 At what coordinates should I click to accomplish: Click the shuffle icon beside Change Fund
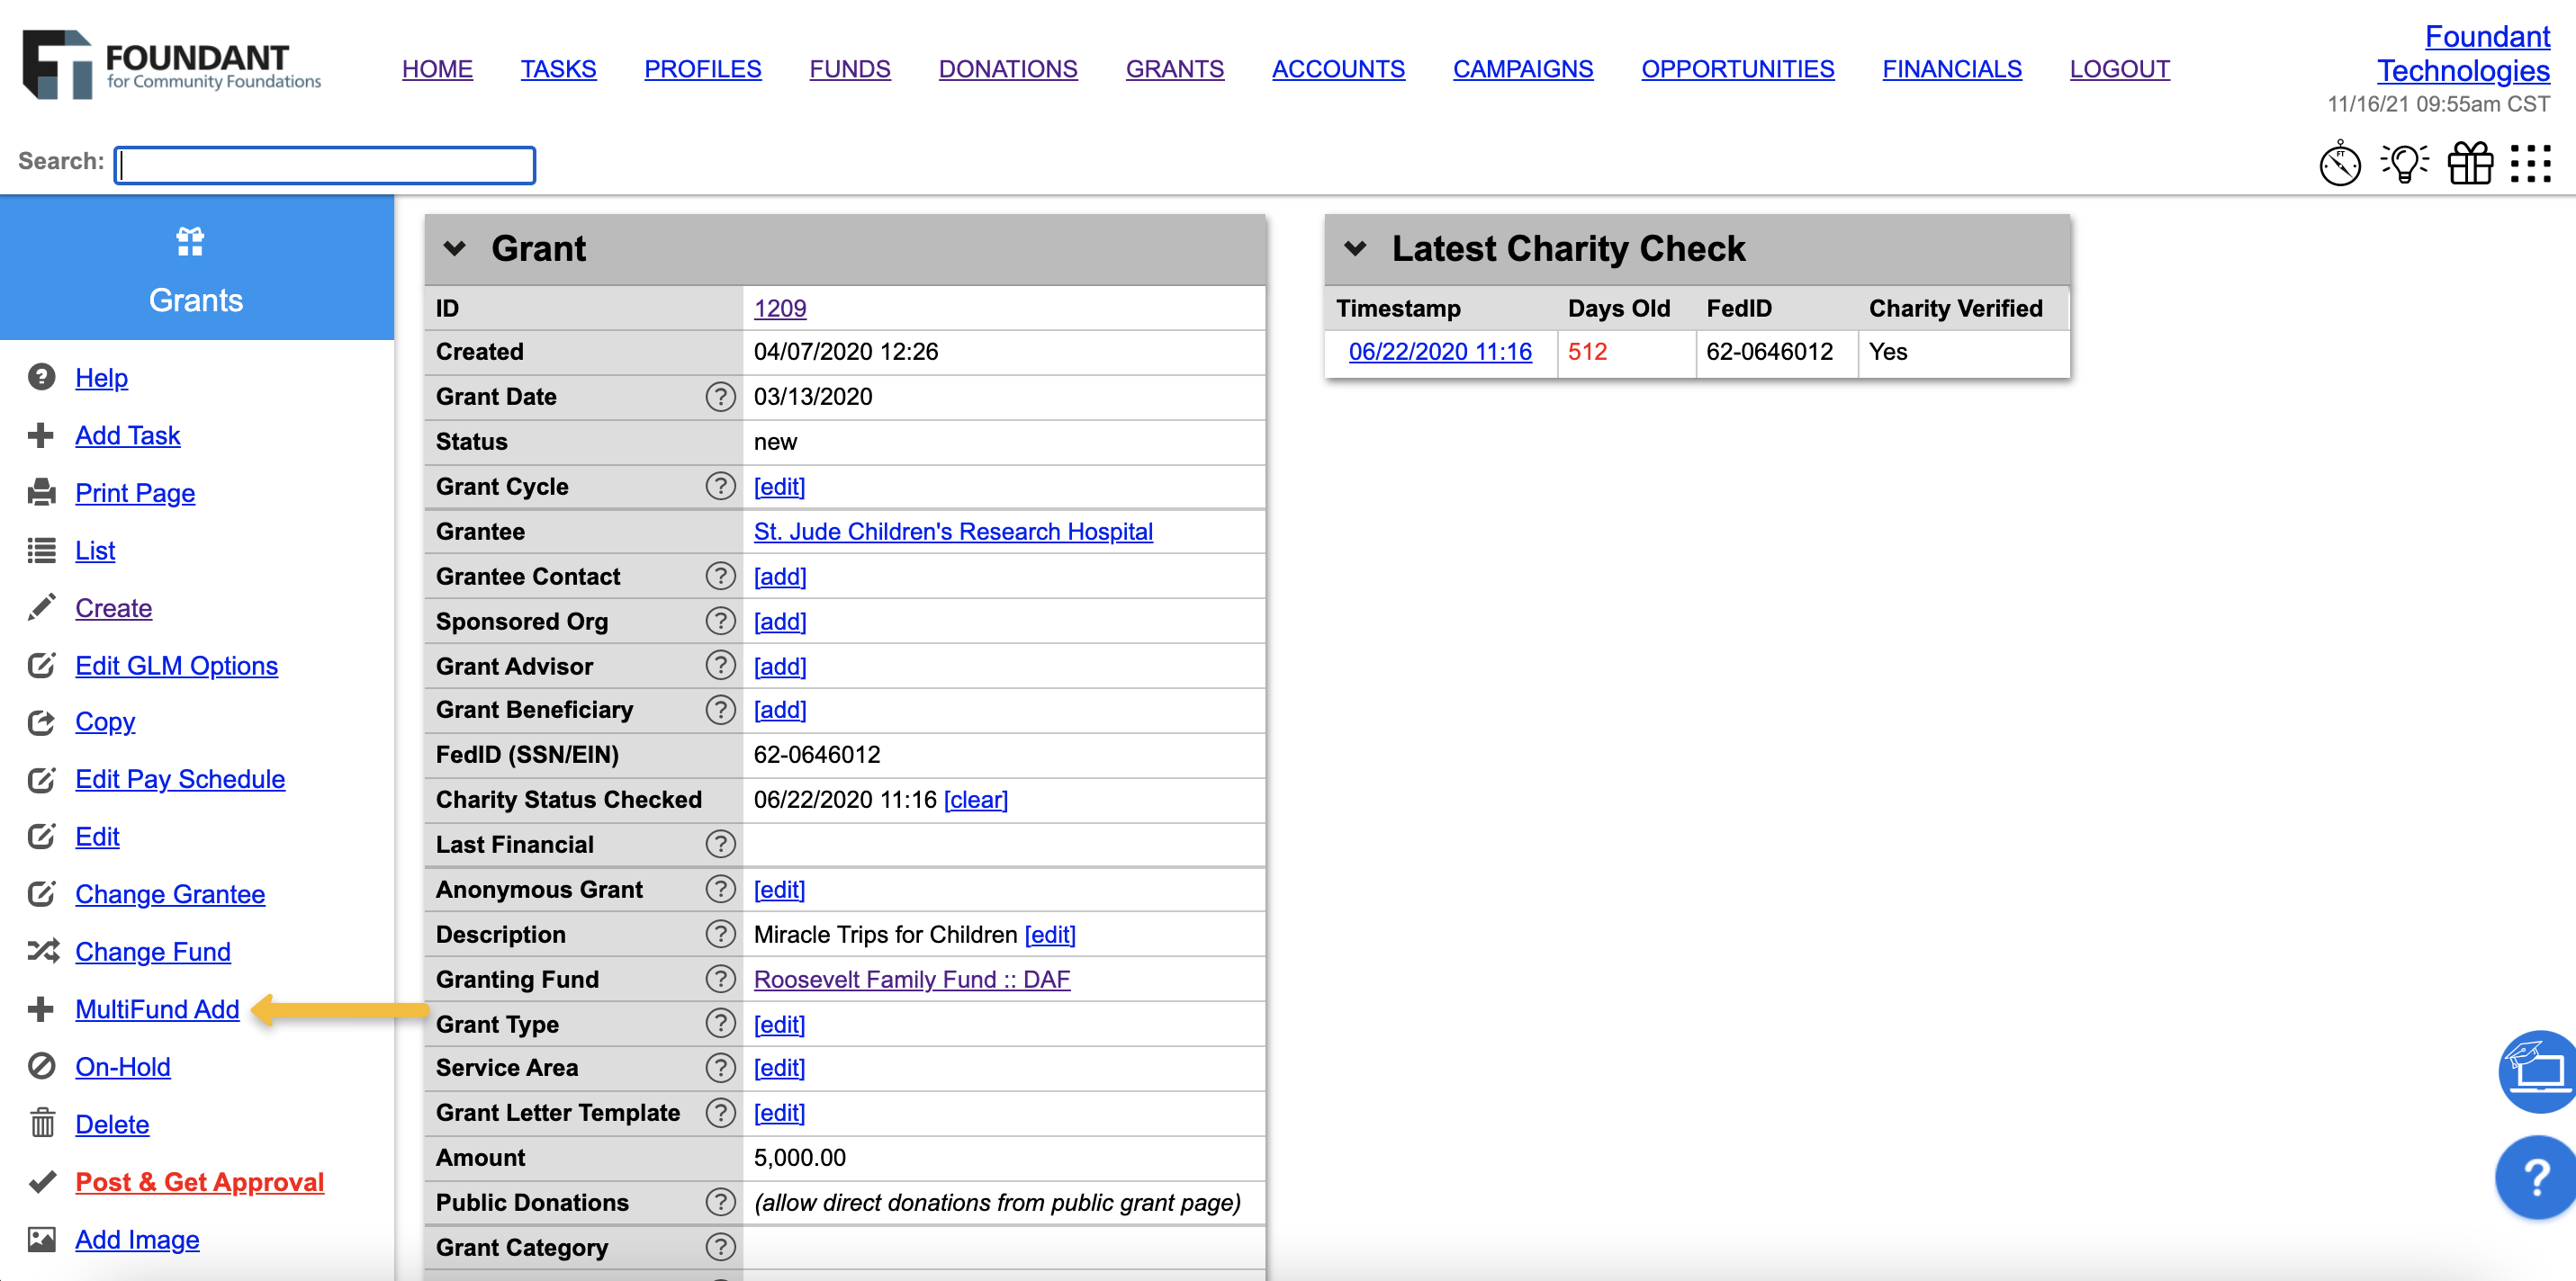pos(42,951)
